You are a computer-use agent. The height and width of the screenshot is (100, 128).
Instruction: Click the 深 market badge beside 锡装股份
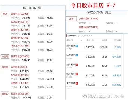click(77, 74)
